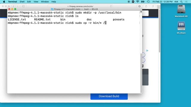Open Notification Center icon
Viewport: 191px width, 107px height.
(186, 1)
